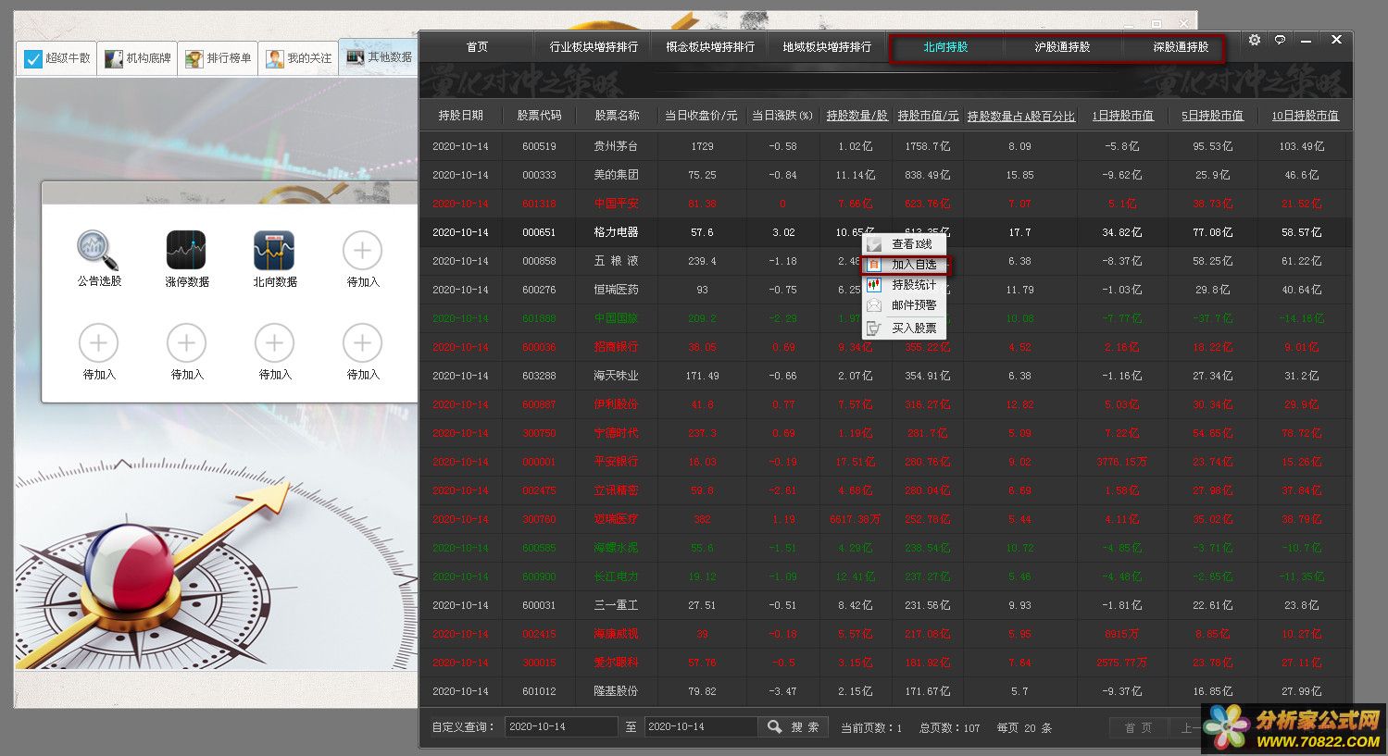Select the 格力电器 stock name
1388x756 pixels.
point(616,232)
